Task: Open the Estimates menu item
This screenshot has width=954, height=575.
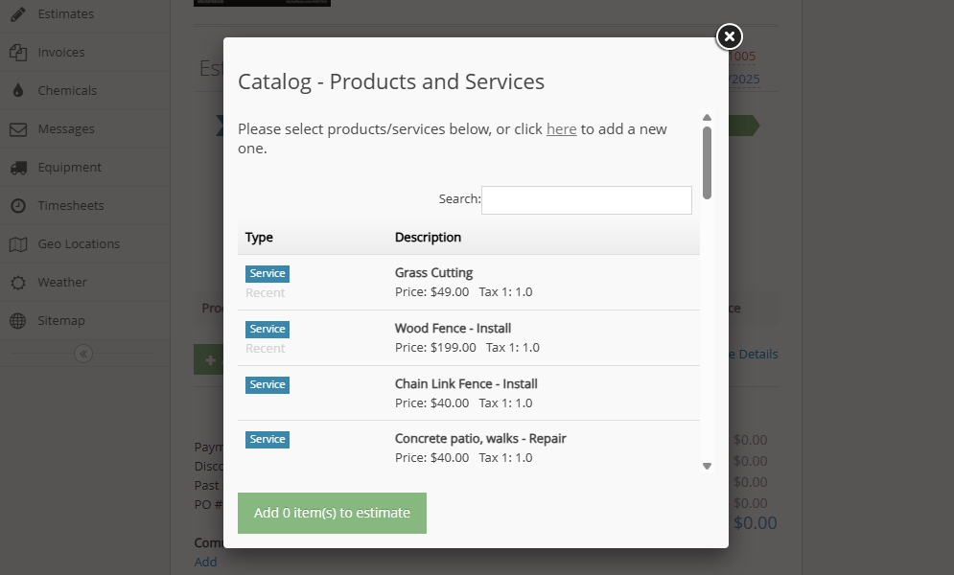Action: pyautogui.click(x=66, y=14)
